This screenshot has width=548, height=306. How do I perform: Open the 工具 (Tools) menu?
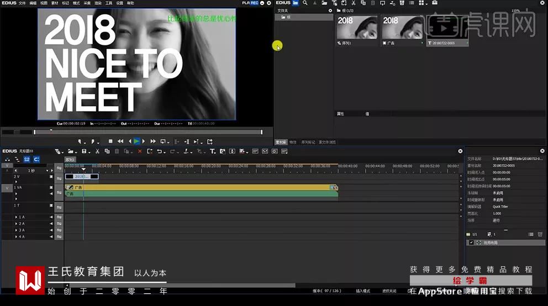pyautogui.click(x=109, y=3)
